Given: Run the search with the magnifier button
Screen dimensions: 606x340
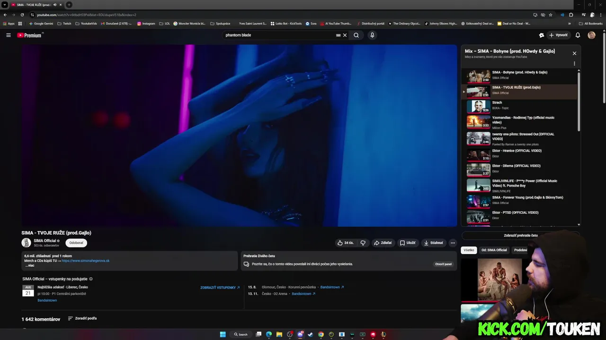Looking at the screenshot, I should [x=356, y=35].
